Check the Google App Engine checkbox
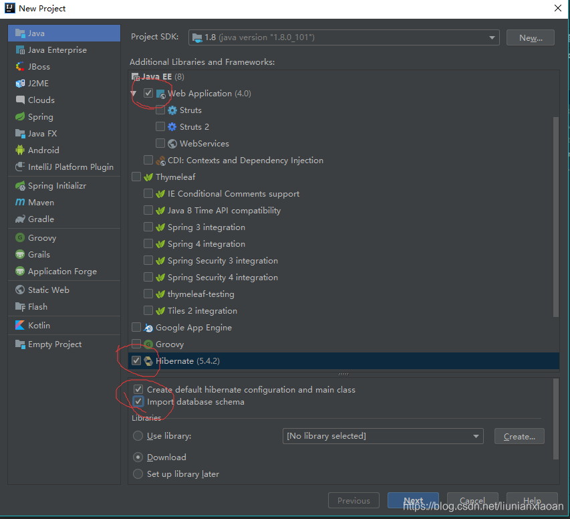Viewport: 570px width, 519px height. click(136, 327)
